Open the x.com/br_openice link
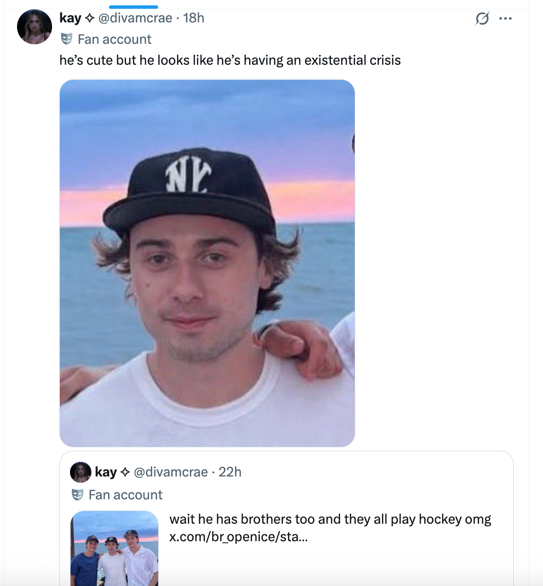 coord(238,536)
